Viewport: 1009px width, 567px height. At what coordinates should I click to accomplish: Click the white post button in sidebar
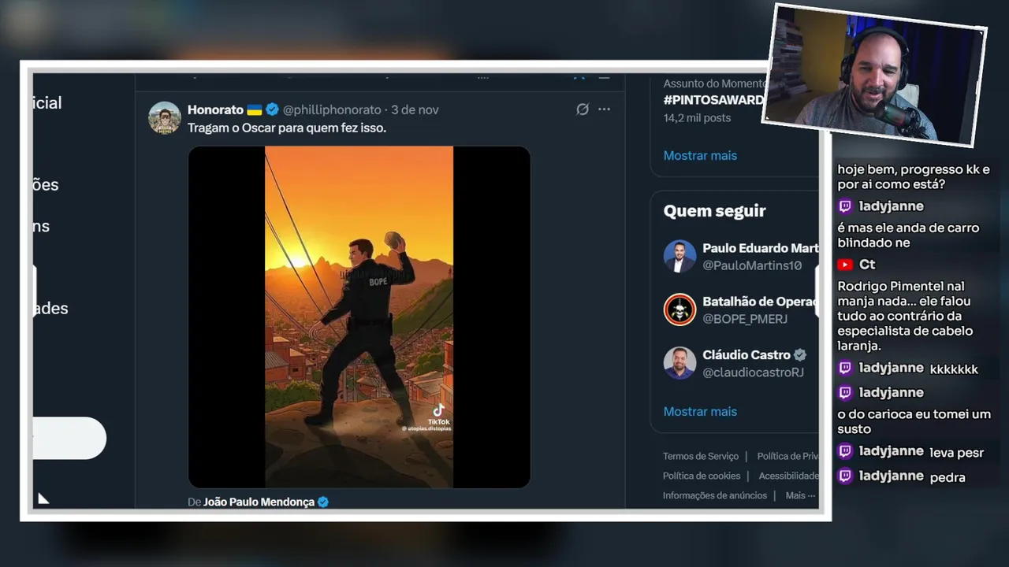(x=69, y=438)
